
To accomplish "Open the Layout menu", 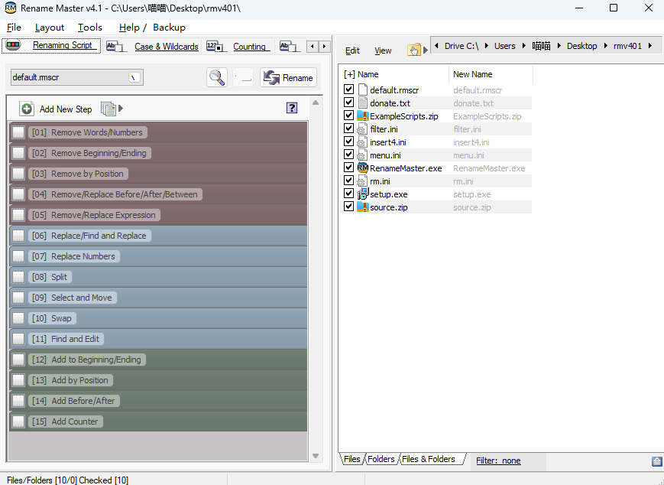I will click(x=50, y=27).
